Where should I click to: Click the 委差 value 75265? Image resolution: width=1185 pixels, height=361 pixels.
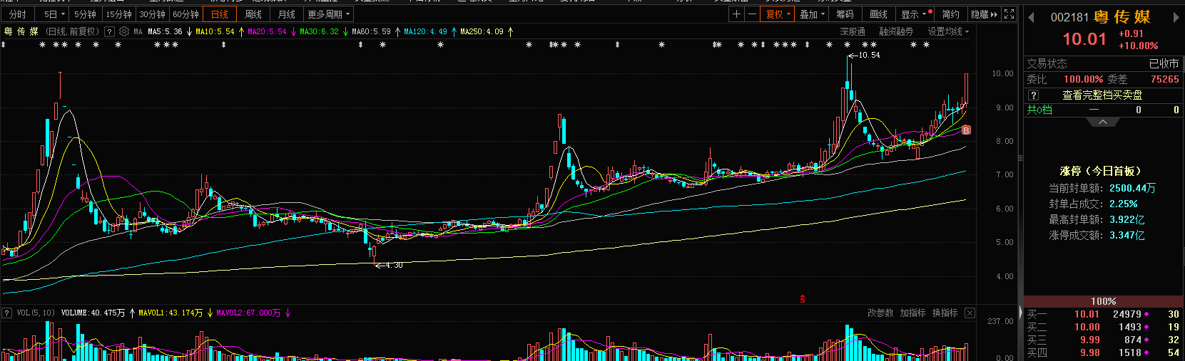click(x=1165, y=79)
